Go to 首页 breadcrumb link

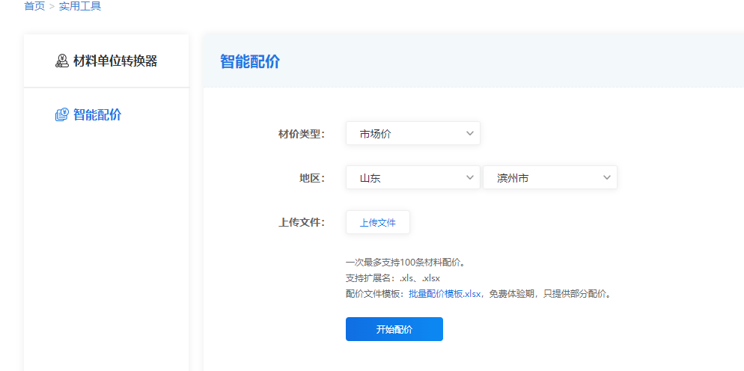point(34,7)
